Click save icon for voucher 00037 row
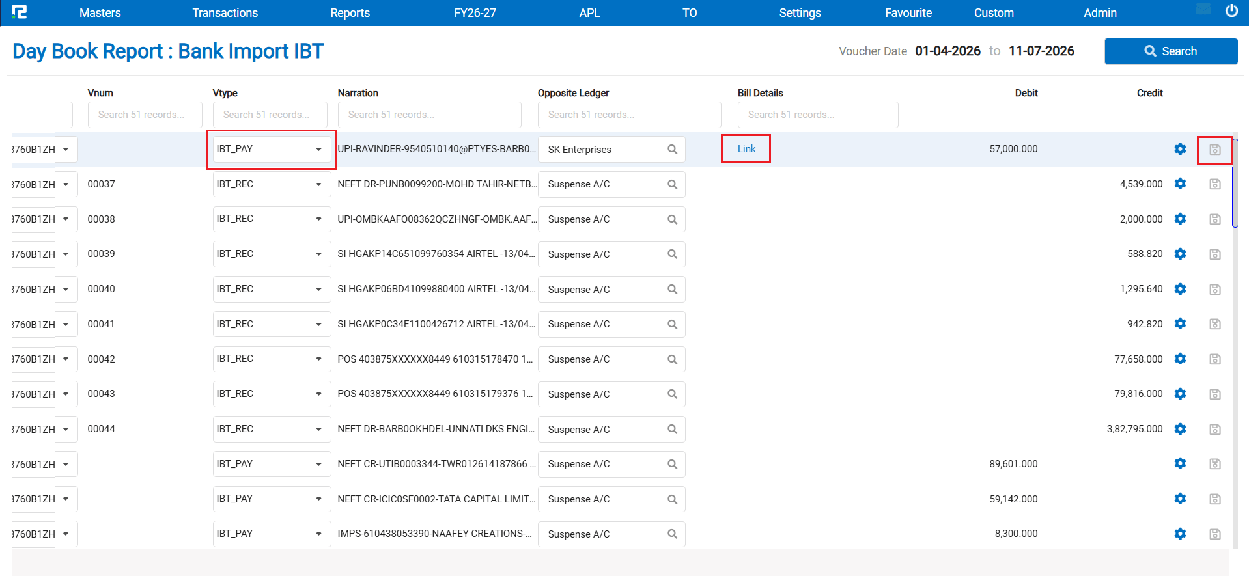1249x576 pixels. (x=1215, y=184)
